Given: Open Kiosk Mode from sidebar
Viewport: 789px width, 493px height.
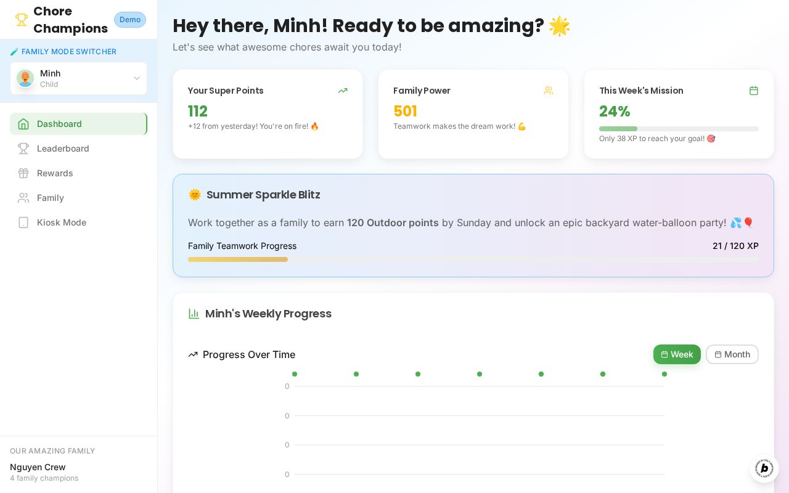Looking at the screenshot, I should coord(78,222).
